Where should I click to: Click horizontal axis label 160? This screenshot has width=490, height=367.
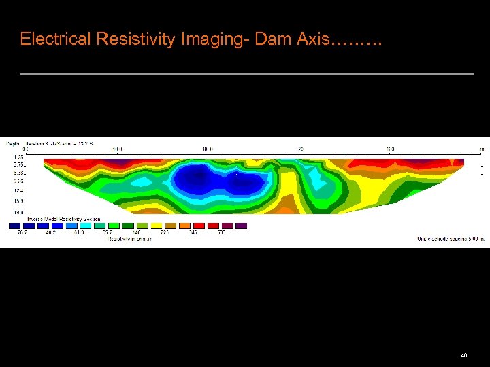pyautogui.click(x=391, y=150)
